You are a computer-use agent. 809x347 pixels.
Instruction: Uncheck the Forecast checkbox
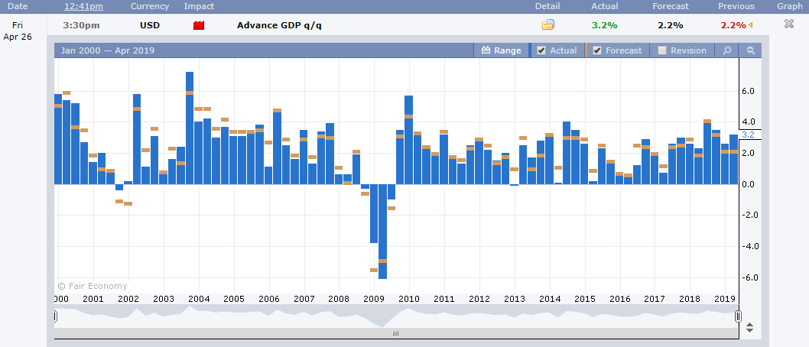597,50
